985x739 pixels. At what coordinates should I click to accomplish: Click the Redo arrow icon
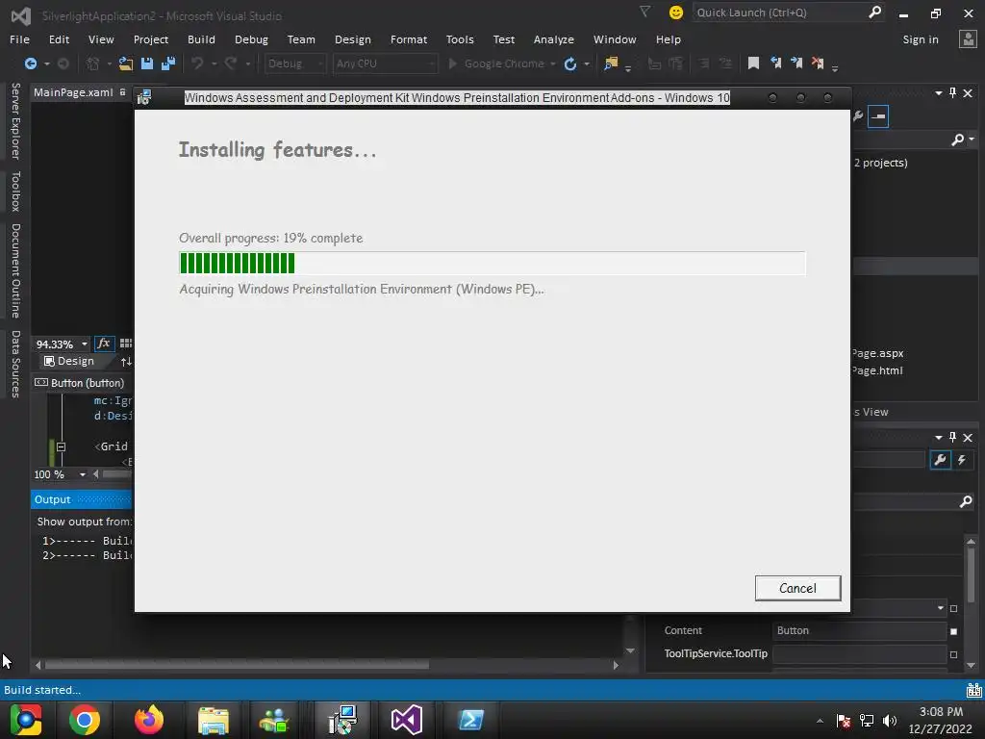tap(231, 64)
